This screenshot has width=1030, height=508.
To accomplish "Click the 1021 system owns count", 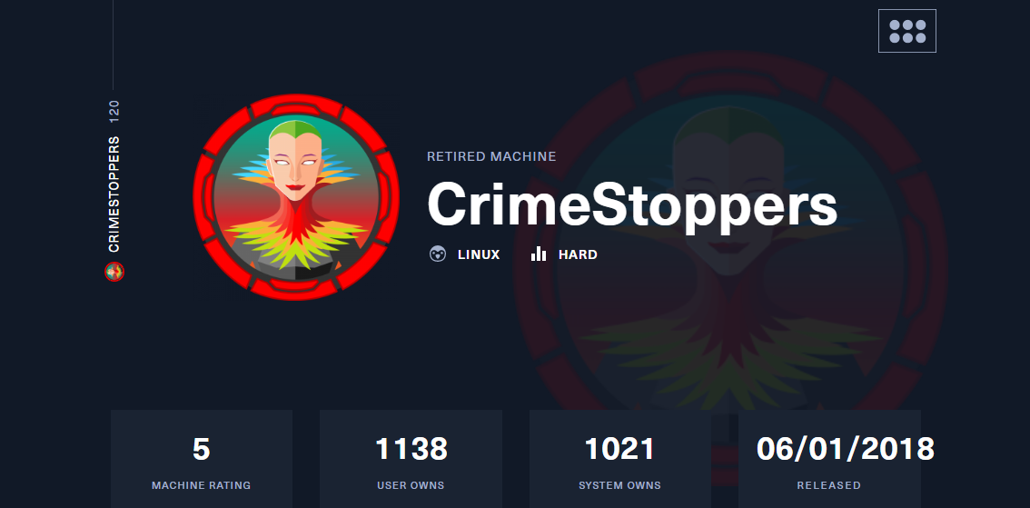I will coord(620,450).
